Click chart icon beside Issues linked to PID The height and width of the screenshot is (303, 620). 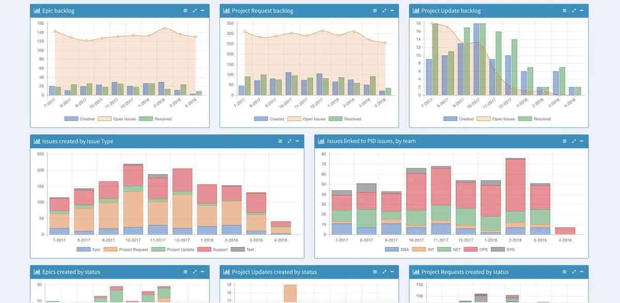322,141
